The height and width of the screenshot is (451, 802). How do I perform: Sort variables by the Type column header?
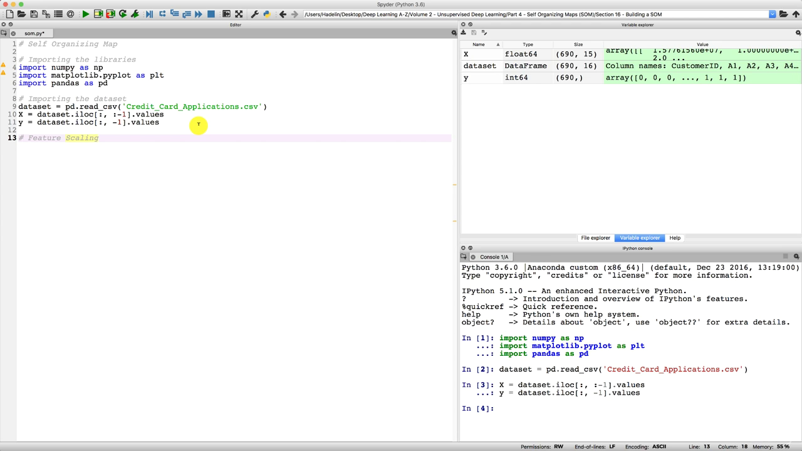[x=528, y=44]
